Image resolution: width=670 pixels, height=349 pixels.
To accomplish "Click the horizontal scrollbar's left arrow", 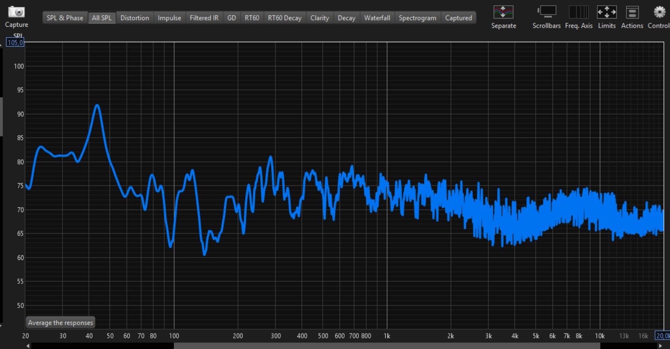I will click(28, 346).
